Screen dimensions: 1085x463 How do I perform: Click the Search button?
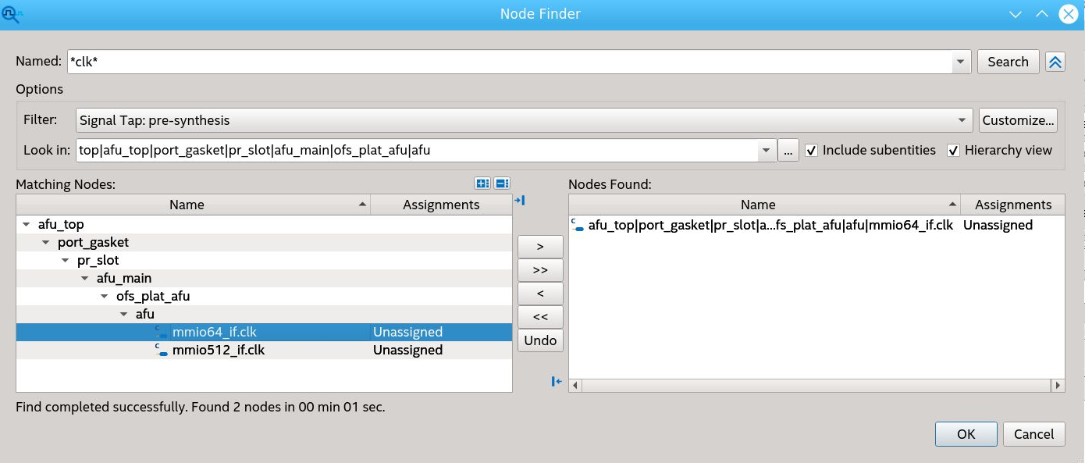pos(1008,62)
